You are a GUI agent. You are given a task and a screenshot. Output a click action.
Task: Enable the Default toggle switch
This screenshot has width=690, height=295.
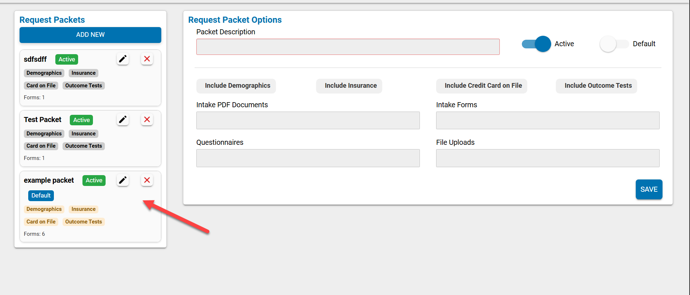[614, 44]
